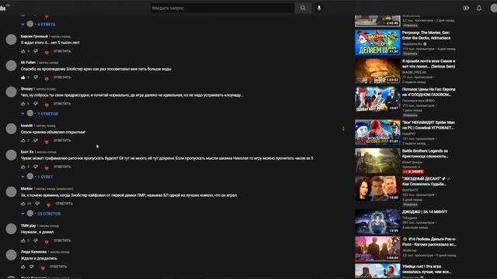
Task: Open Mr Fallen profile avatar
Action: [x=11, y=66]
